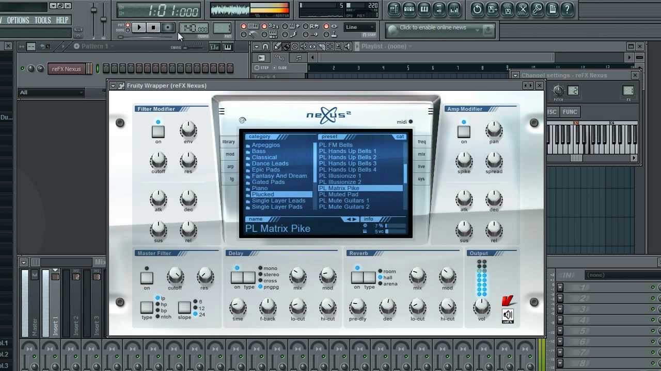
Task: Open the piano roll toolbar icon
Action: click(x=424, y=9)
